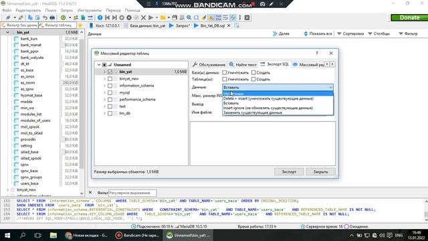This screenshot has width=428, height=241.
Task: Collapse bin_yat in the left database tree
Action: coord(7,32)
